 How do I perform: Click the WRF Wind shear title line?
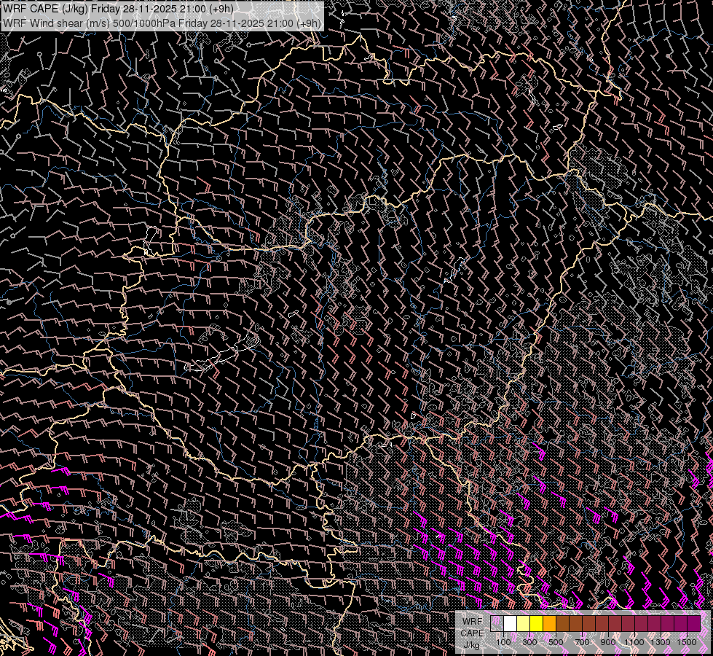[162, 23]
